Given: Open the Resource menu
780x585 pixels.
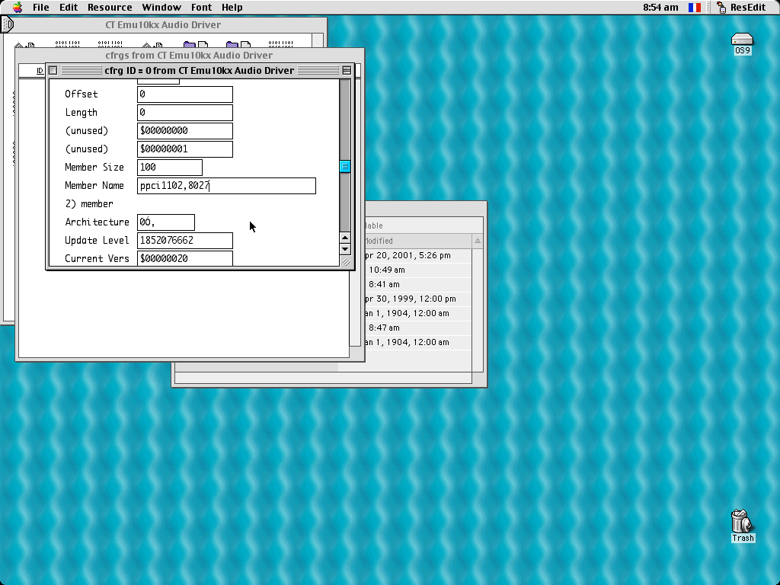Looking at the screenshot, I should click(110, 8).
